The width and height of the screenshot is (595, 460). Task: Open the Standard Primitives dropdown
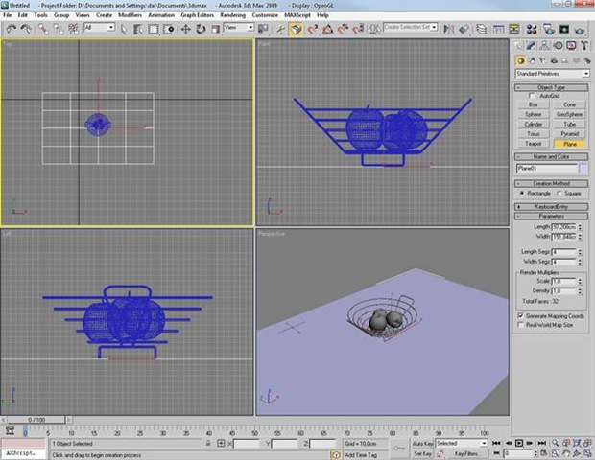coord(552,73)
